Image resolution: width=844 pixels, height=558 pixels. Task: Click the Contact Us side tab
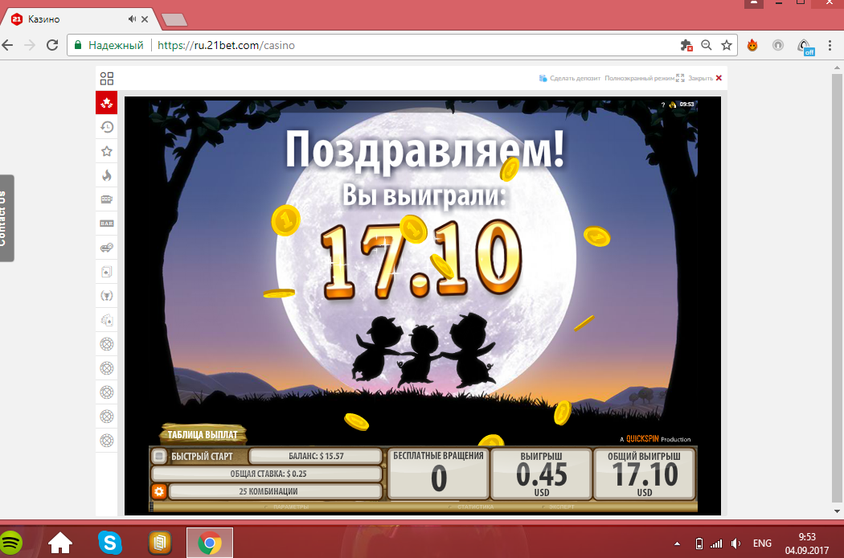pos(6,218)
